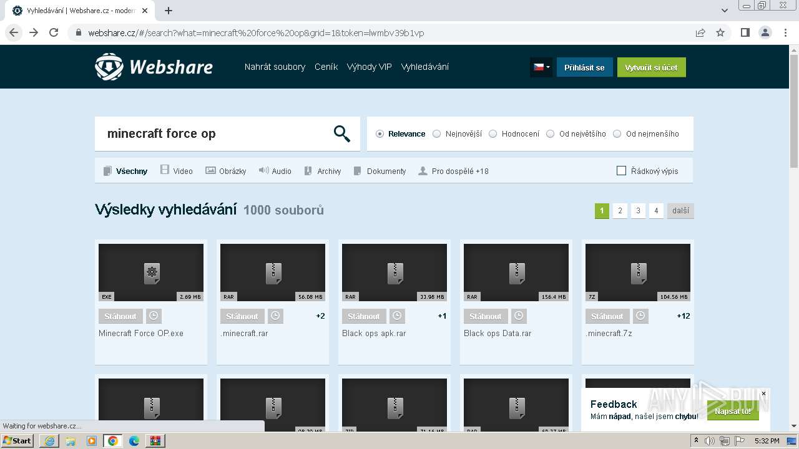Viewport: 799px width, 449px height.
Task: Open the tab search dropdown chevron
Action: (x=725, y=11)
